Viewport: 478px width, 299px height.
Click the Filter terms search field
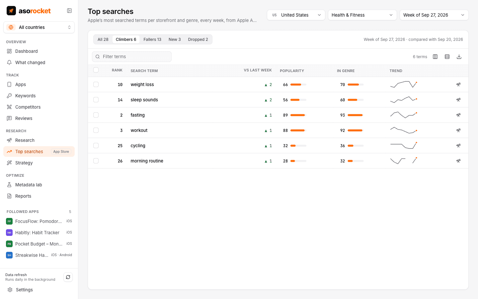[x=132, y=57]
